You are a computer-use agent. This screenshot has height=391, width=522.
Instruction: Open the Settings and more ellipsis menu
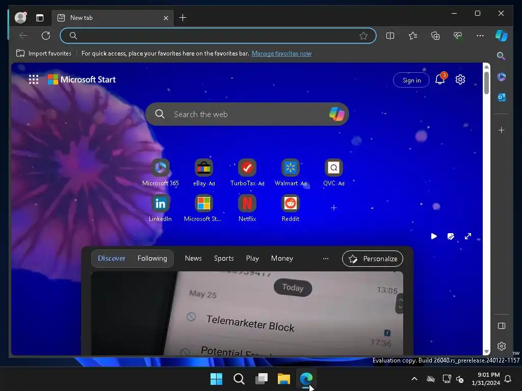pos(480,36)
